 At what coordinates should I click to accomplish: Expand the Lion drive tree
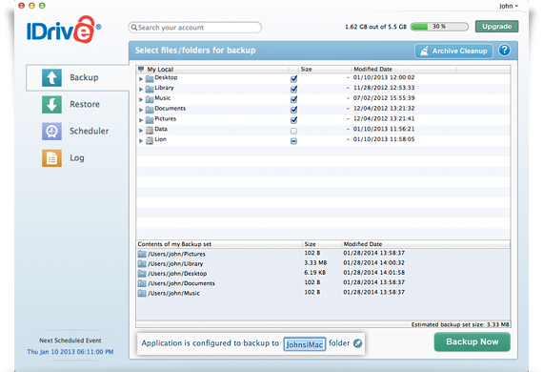[141, 141]
